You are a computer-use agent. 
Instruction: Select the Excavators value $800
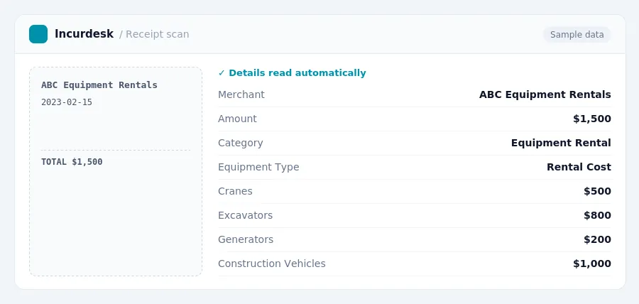pyautogui.click(x=597, y=215)
